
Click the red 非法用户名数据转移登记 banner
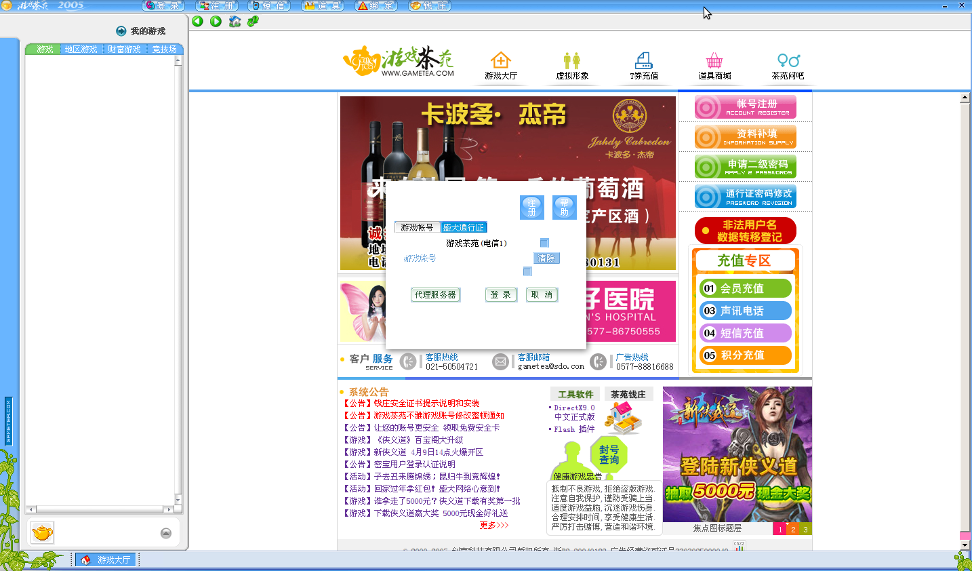click(746, 231)
